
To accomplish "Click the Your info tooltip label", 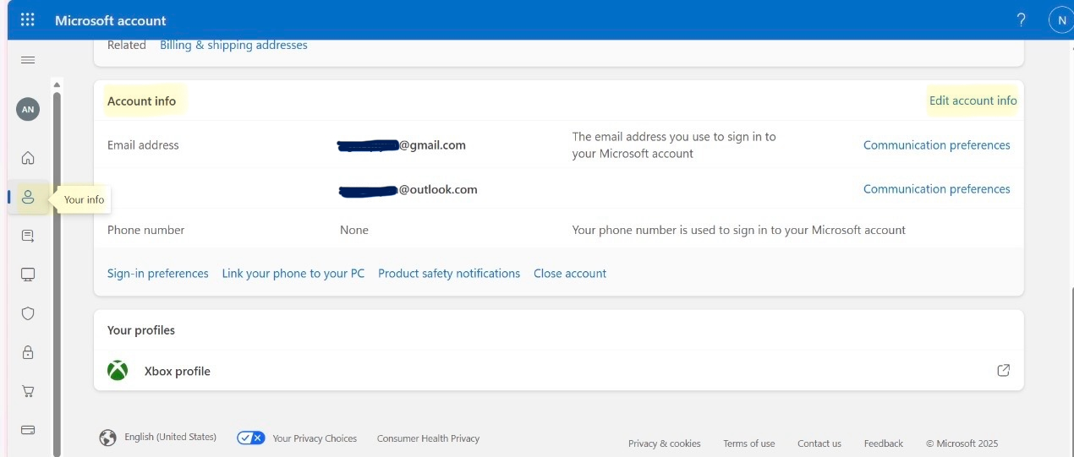I will tap(84, 200).
